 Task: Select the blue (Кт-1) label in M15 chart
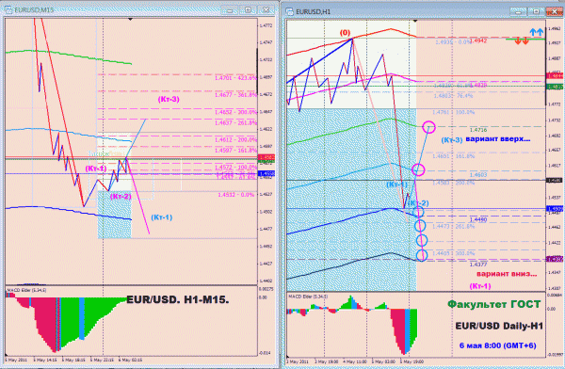coord(161,217)
